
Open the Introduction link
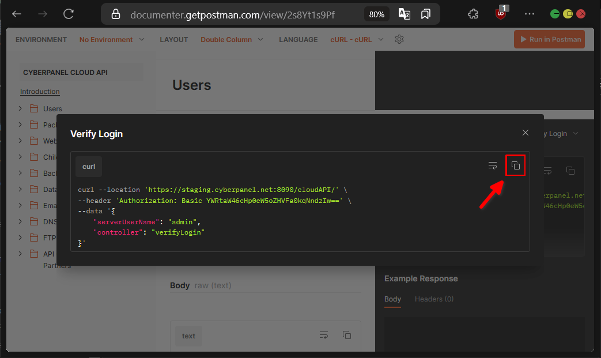pos(40,92)
